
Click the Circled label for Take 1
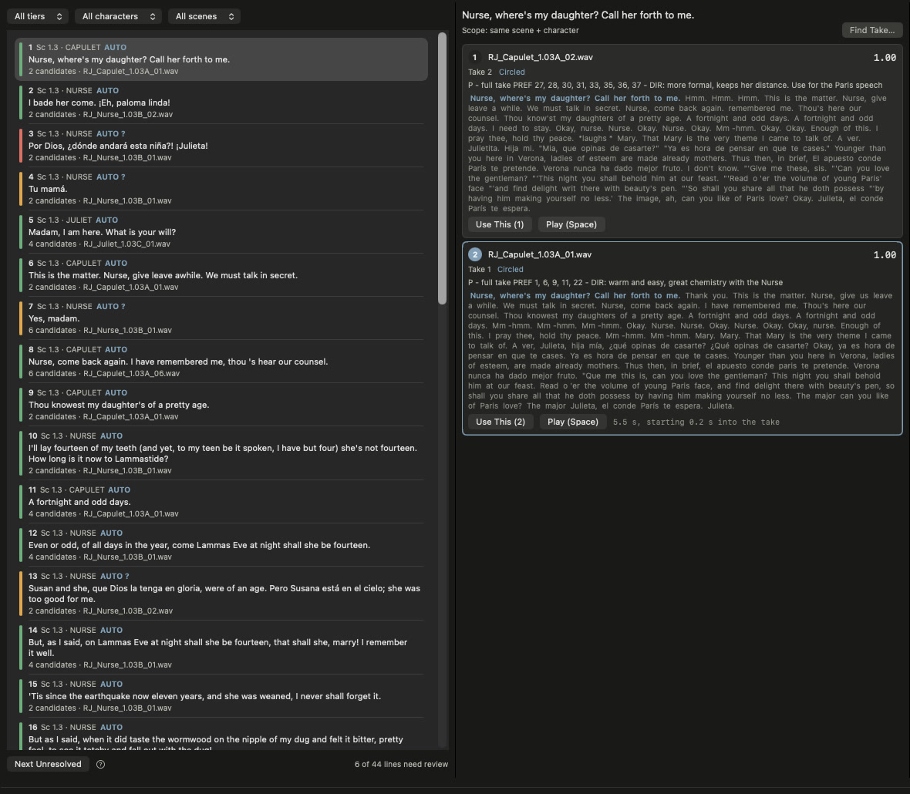510,269
